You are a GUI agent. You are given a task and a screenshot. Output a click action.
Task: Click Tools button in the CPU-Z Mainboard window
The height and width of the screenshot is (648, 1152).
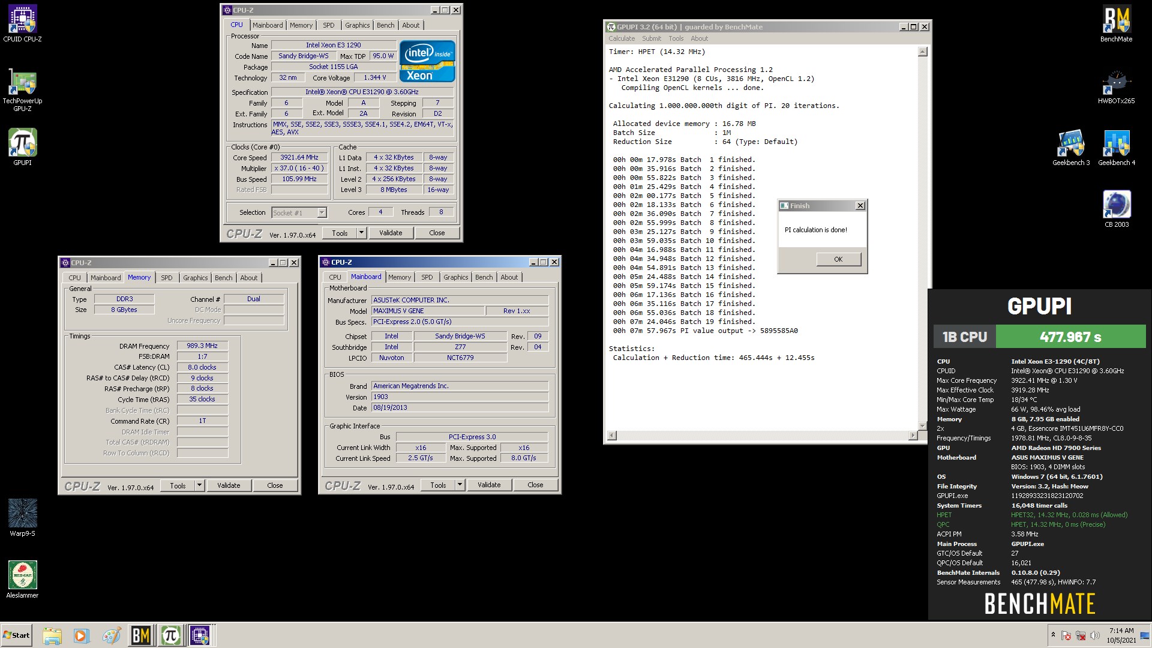pos(438,485)
